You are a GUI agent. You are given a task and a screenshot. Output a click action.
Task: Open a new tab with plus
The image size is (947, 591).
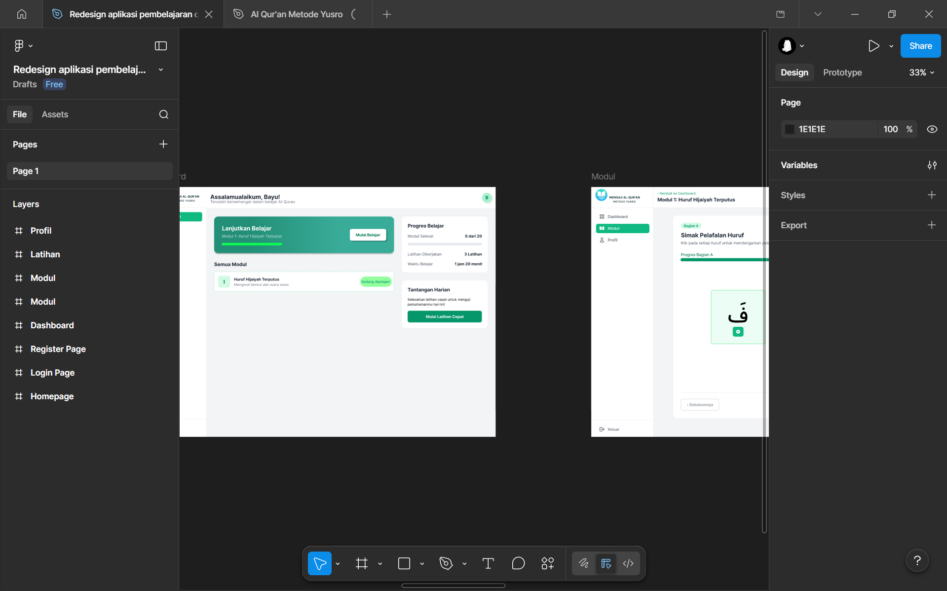(x=387, y=14)
